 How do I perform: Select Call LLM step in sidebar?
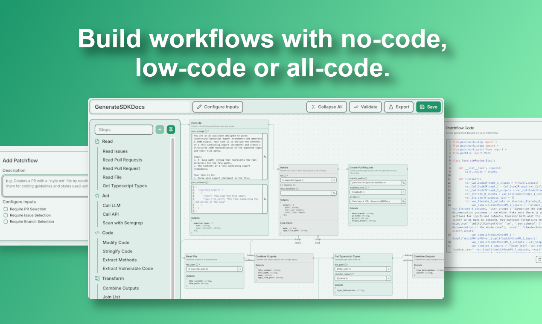(111, 205)
